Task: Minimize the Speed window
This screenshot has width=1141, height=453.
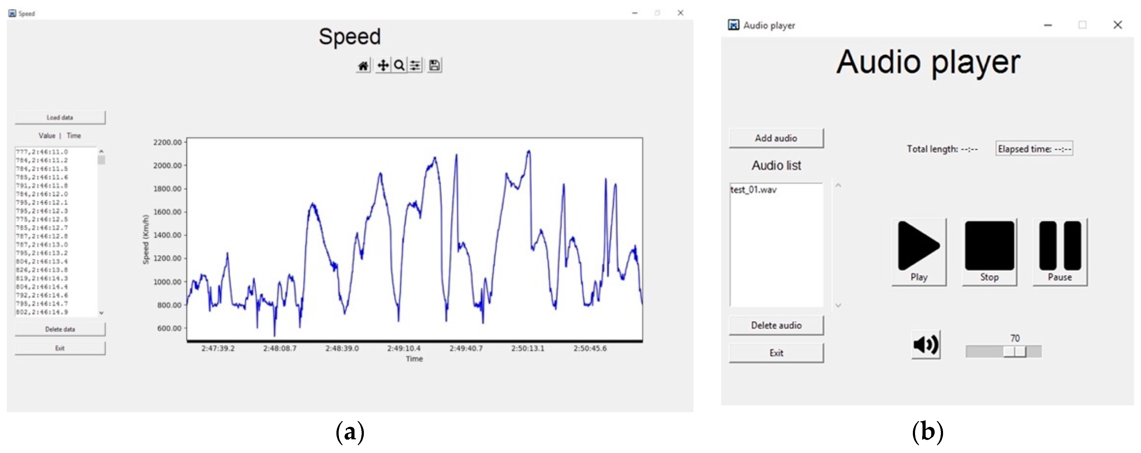Action: (x=635, y=13)
